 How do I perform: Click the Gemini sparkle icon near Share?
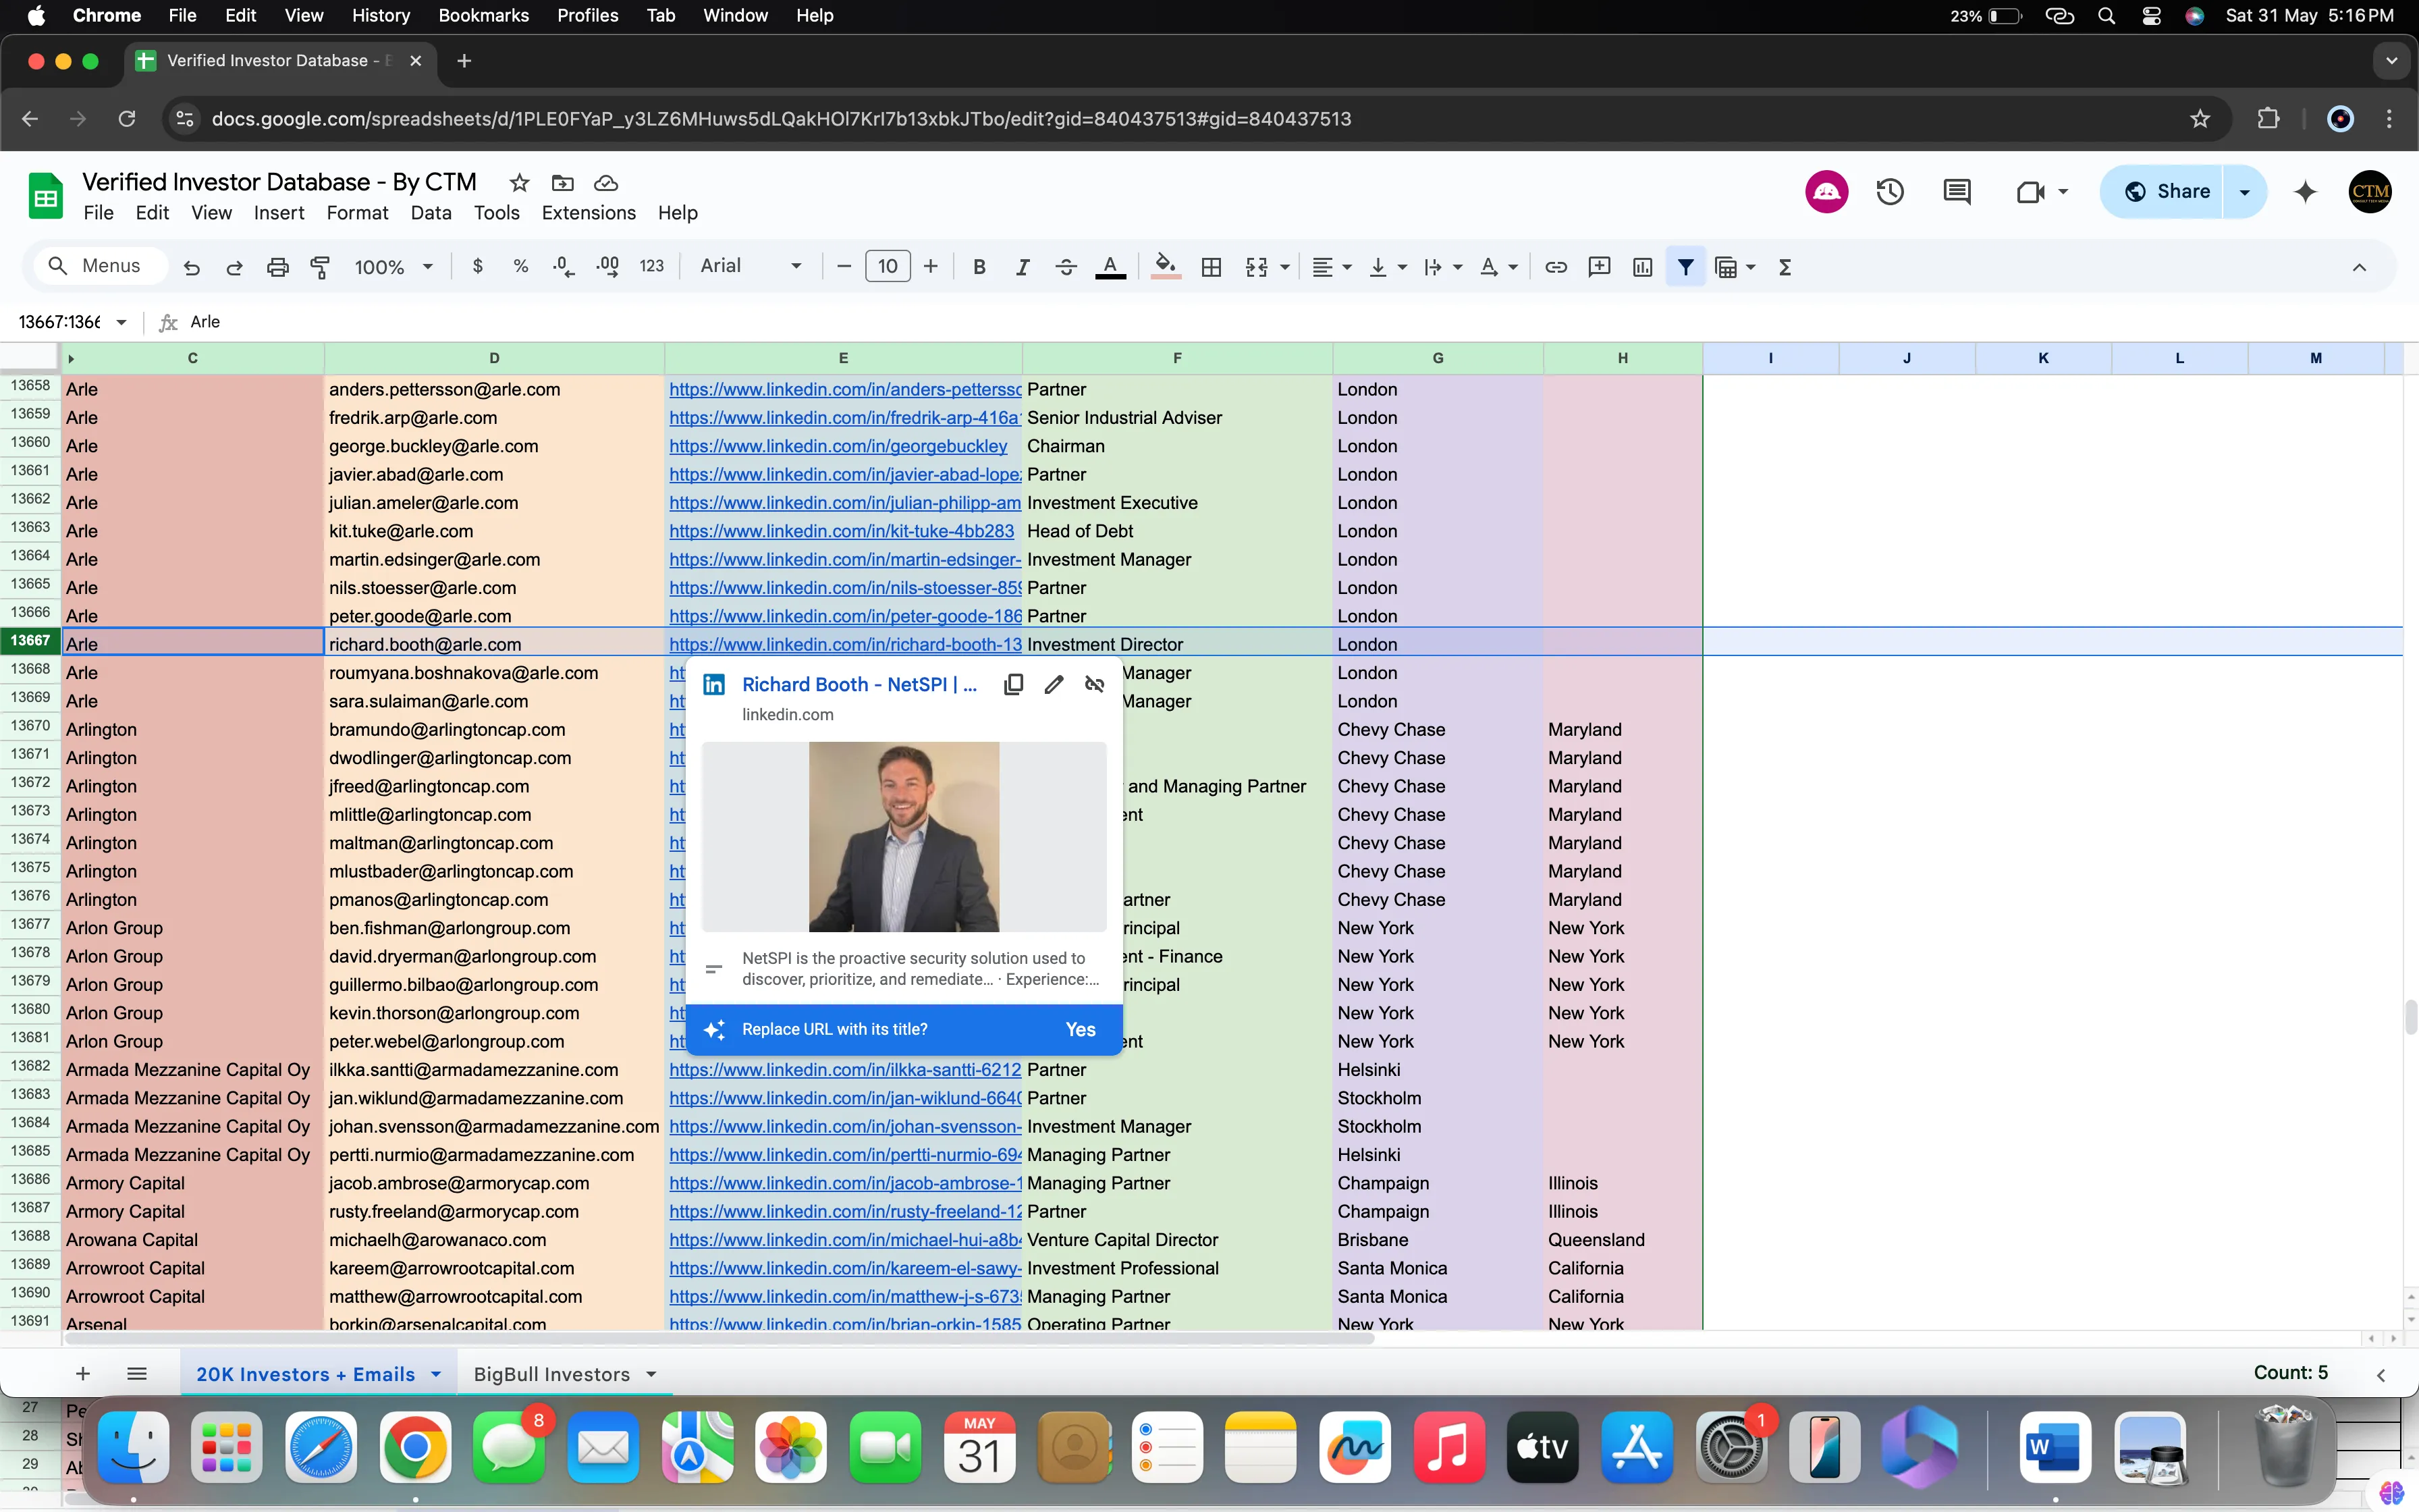2305,192
